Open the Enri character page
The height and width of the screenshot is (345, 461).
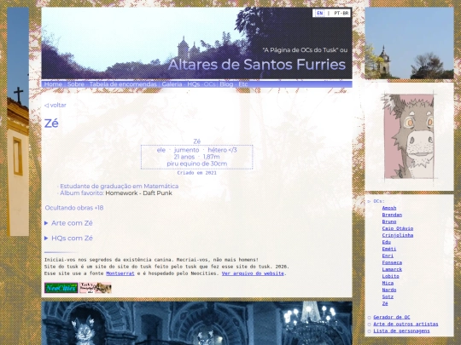coord(388,256)
